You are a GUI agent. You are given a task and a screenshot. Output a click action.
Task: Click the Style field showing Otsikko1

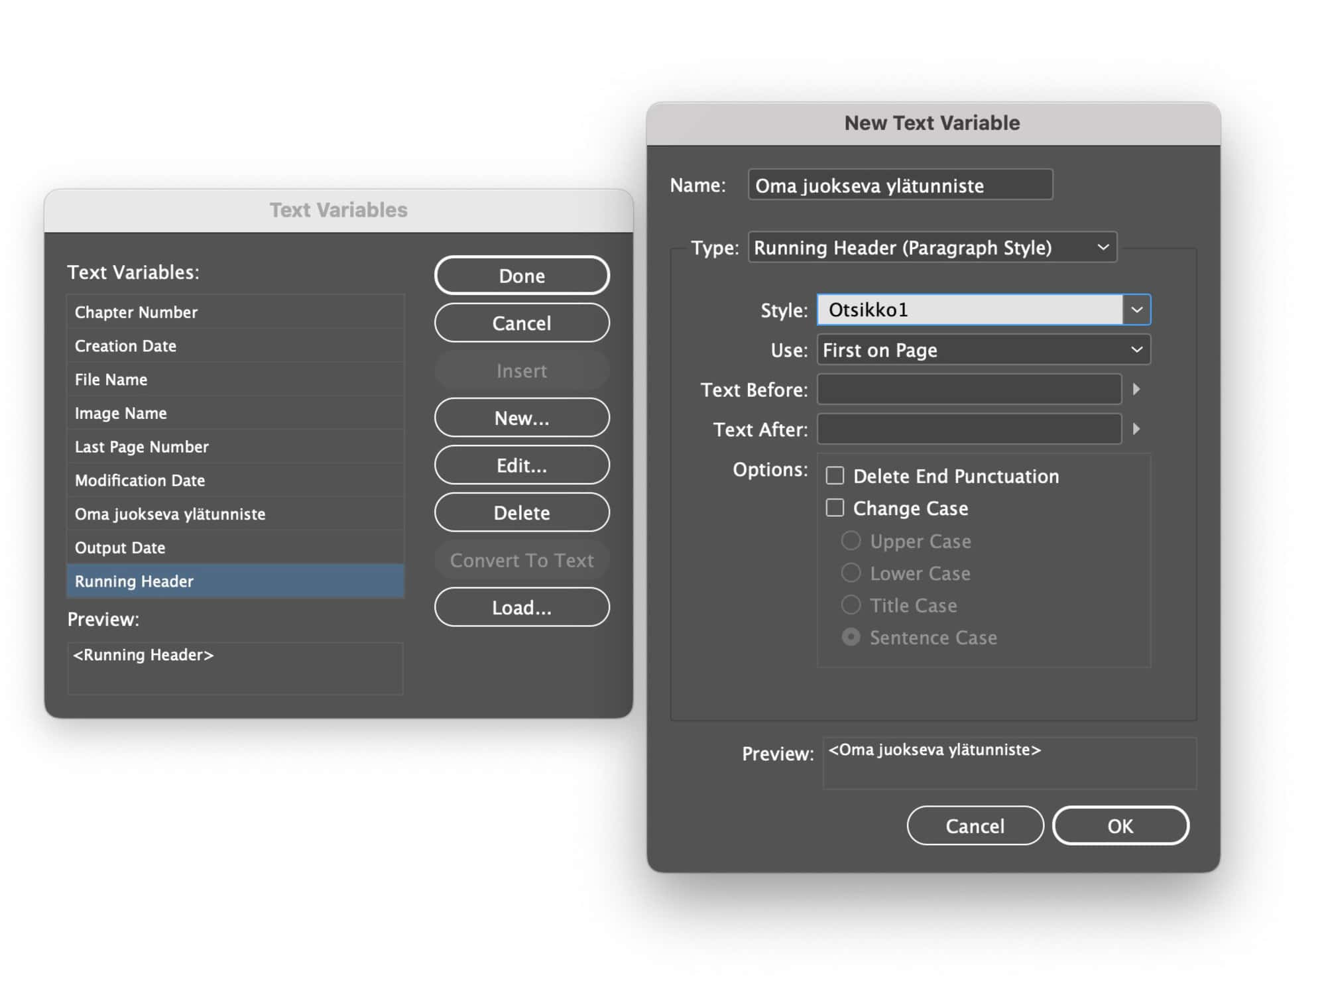point(970,310)
